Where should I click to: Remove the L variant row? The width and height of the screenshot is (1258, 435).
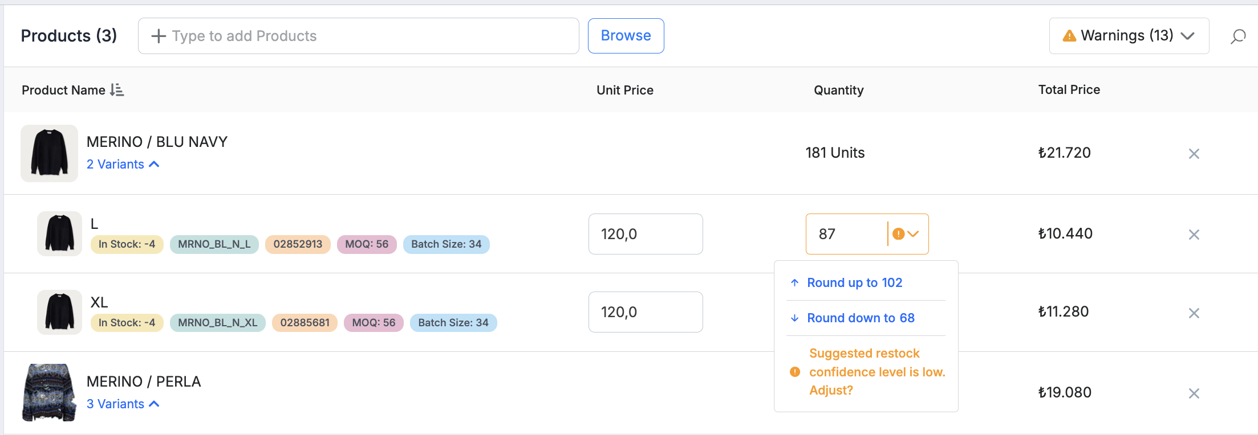click(1194, 235)
